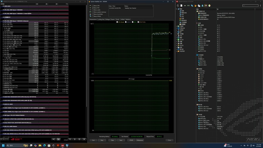Click the Start button in stability test

pos(93,140)
